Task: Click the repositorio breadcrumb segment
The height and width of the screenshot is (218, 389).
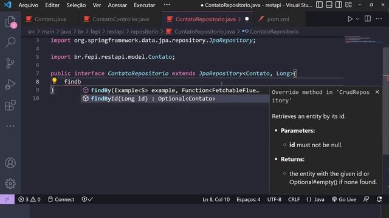Action: [145, 31]
